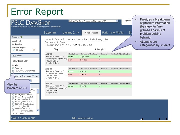This screenshot has width=180, height=135.
Task: Click First Attempt Only option
Action: [x=20, y=61]
